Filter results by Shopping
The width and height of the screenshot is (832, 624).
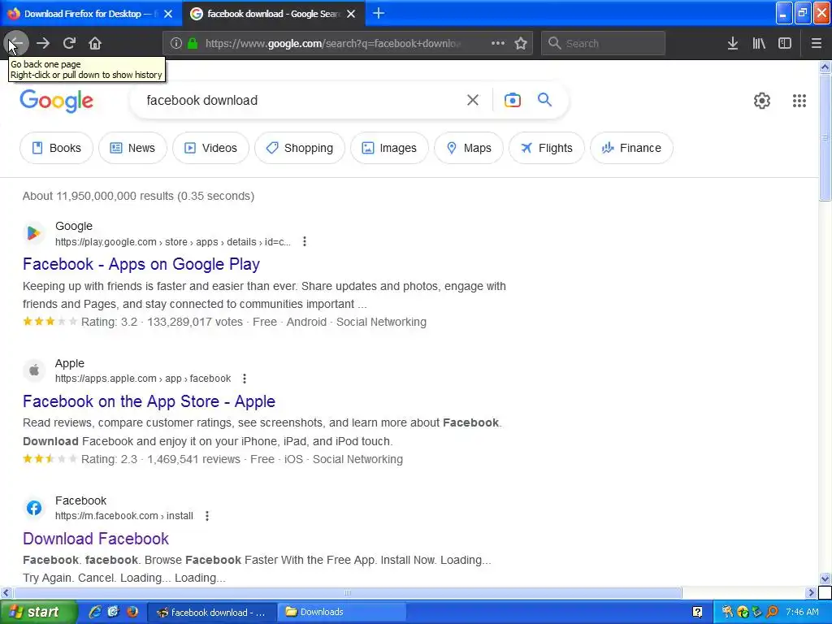click(x=300, y=148)
